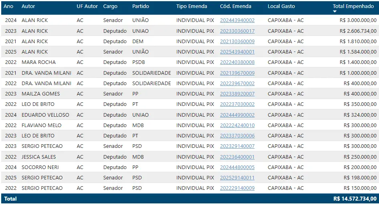
Task: Open emenda link 202330360017
Action: [237, 31]
